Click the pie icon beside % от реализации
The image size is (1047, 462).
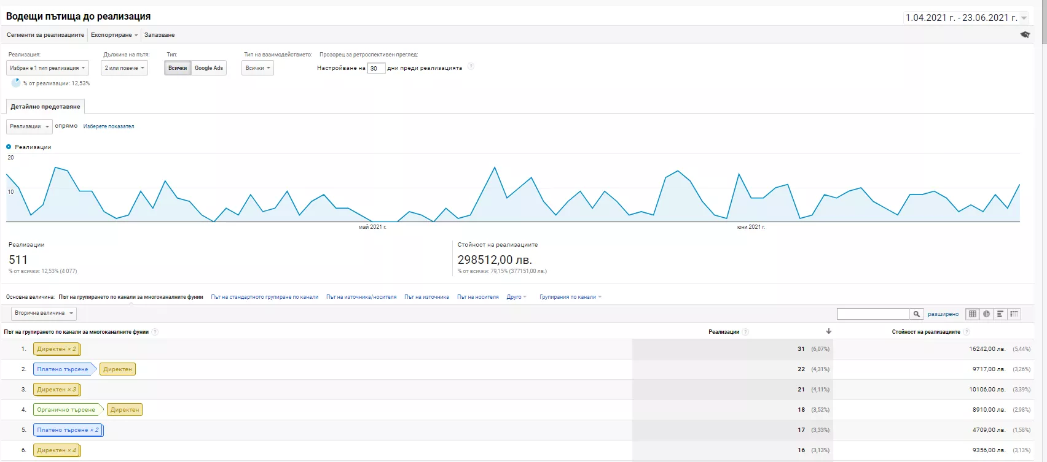pos(16,83)
